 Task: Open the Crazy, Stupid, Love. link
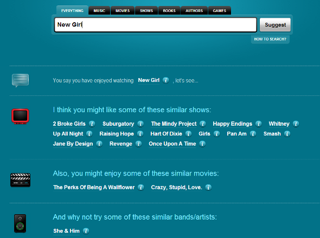coord(176,188)
